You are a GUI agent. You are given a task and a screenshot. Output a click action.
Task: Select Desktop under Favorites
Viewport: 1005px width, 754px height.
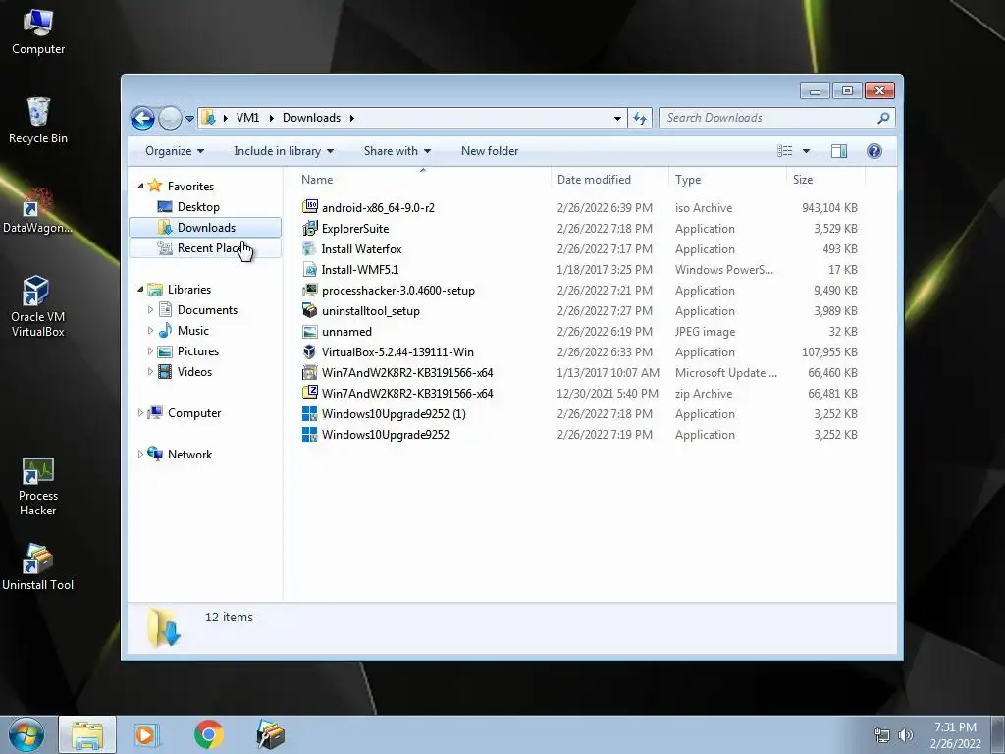(x=198, y=207)
